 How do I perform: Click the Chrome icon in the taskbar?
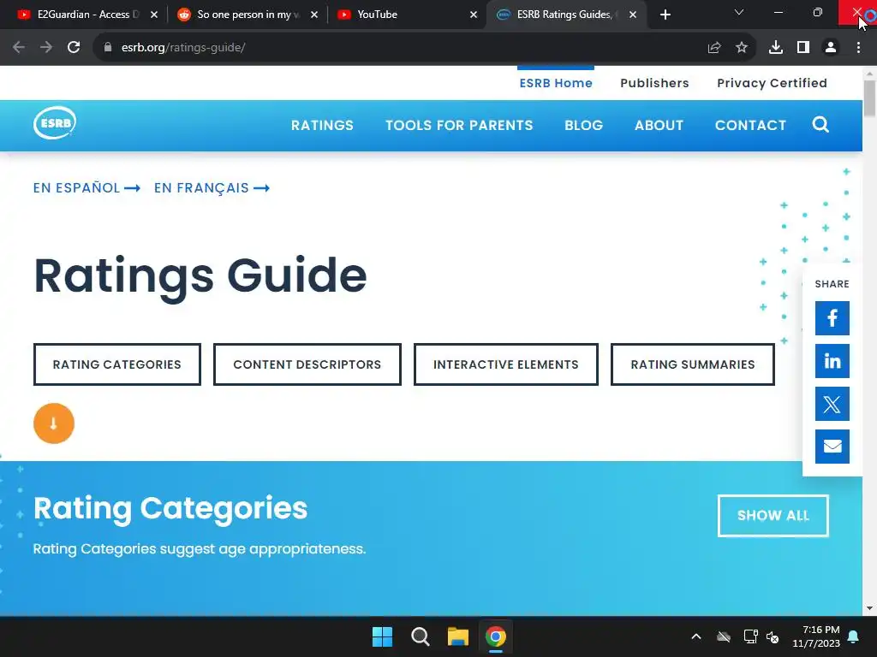(x=496, y=636)
